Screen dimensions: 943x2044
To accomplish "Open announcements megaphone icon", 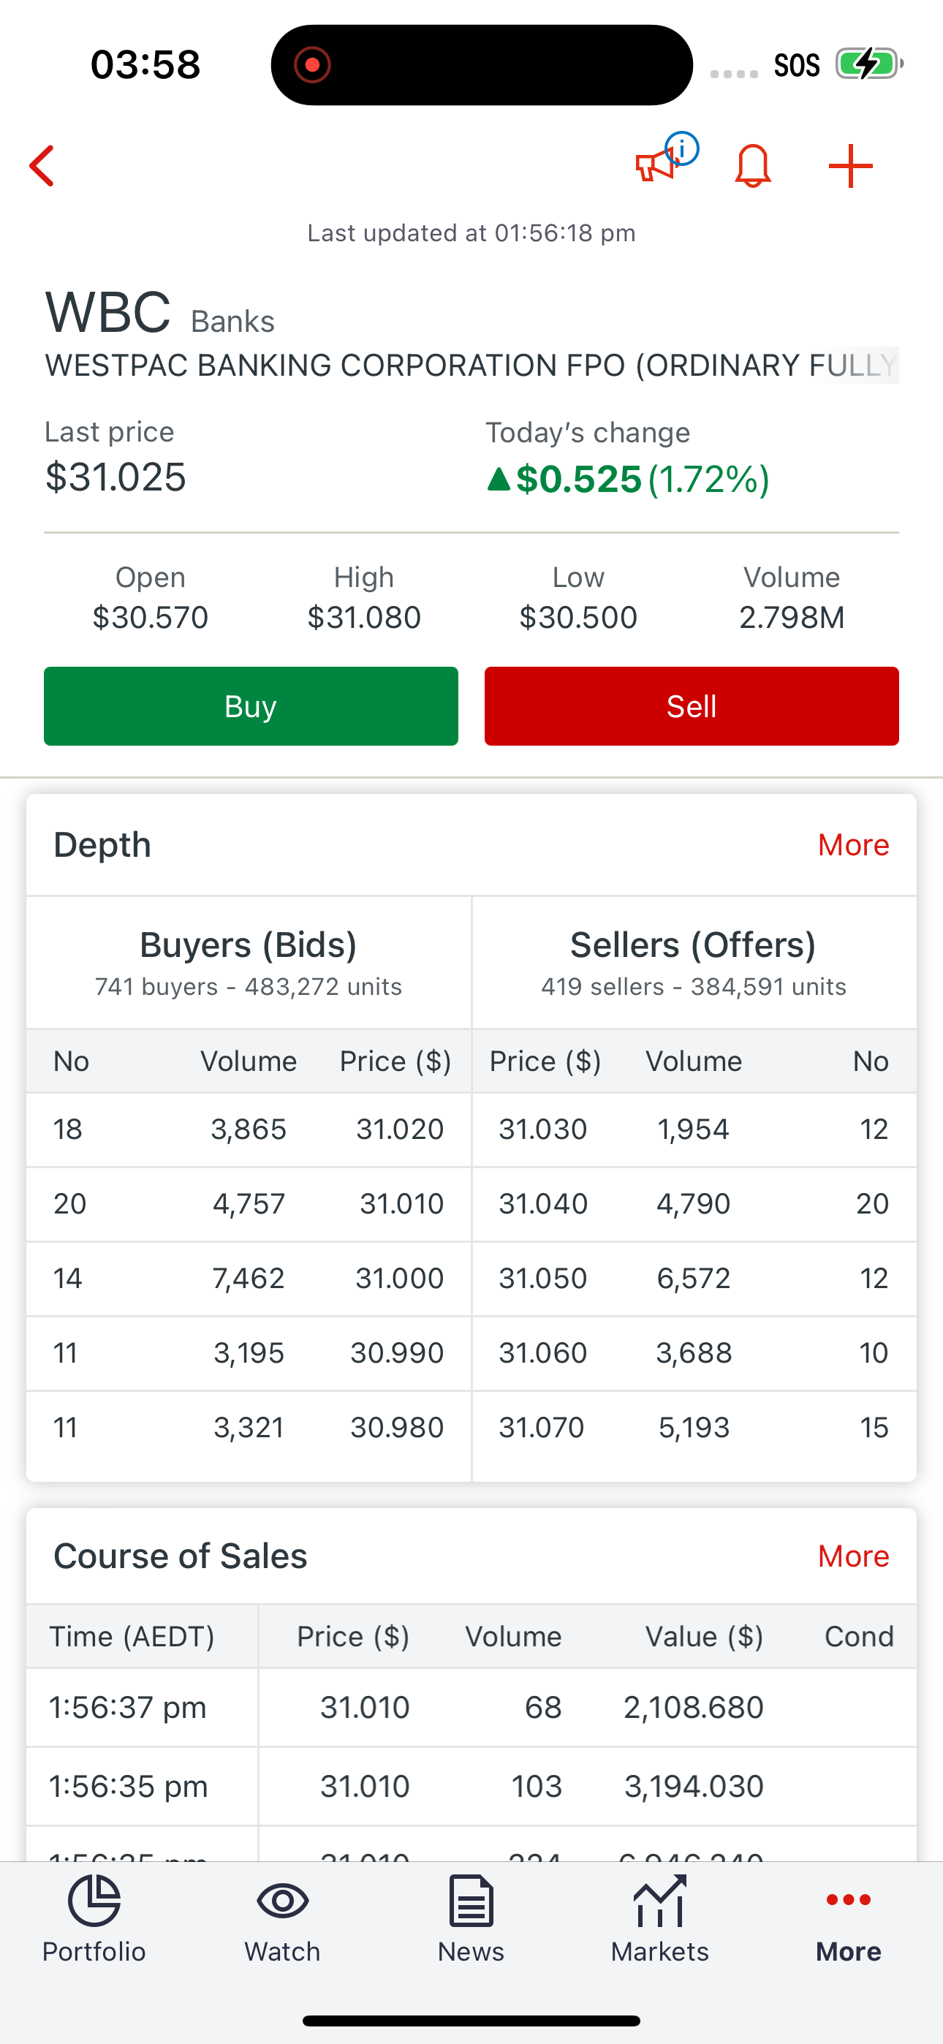I will (655, 166).
